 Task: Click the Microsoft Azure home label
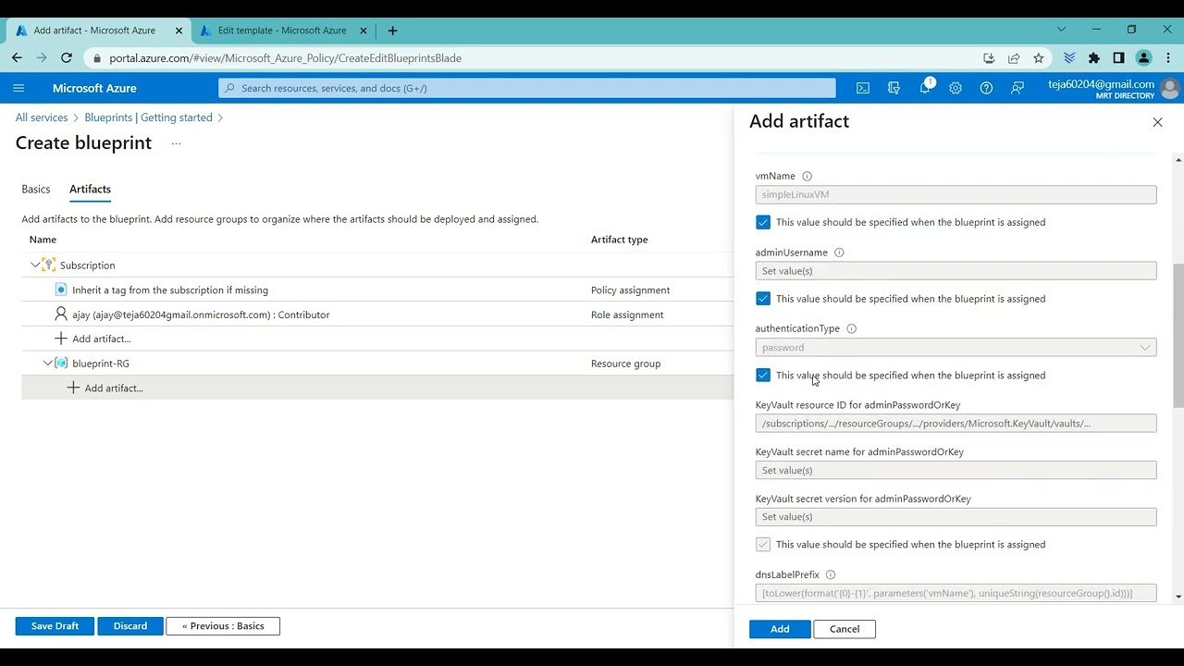point(94,88)
